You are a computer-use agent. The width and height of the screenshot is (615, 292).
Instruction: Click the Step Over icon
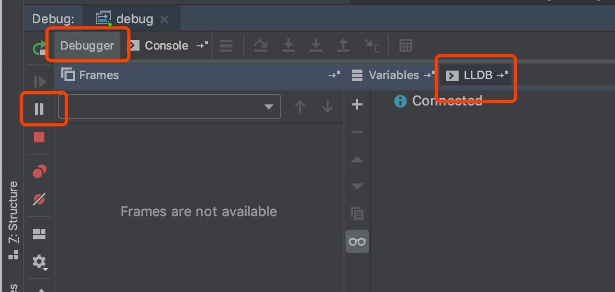click(260, 46)
